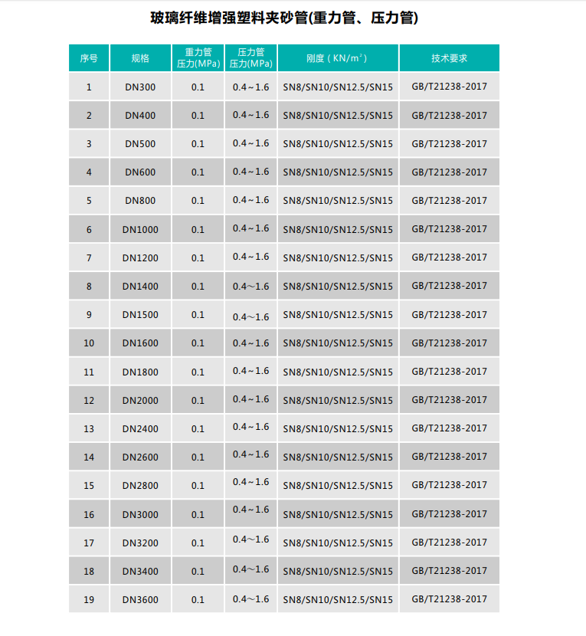Click the GB/T21238-2017 cell in DN3200 row
Image resolution: width=586 pixels, height=636 pixels.
449,543
